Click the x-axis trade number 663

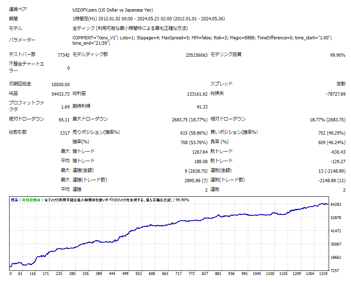165,273
